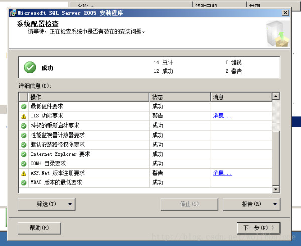
Task: Select the Internet Explorer 要求 row text
Action: click(60, 154)
